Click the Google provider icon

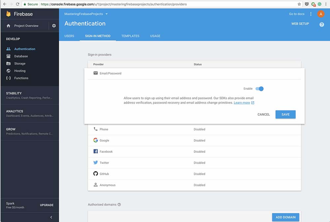[96, 140]
